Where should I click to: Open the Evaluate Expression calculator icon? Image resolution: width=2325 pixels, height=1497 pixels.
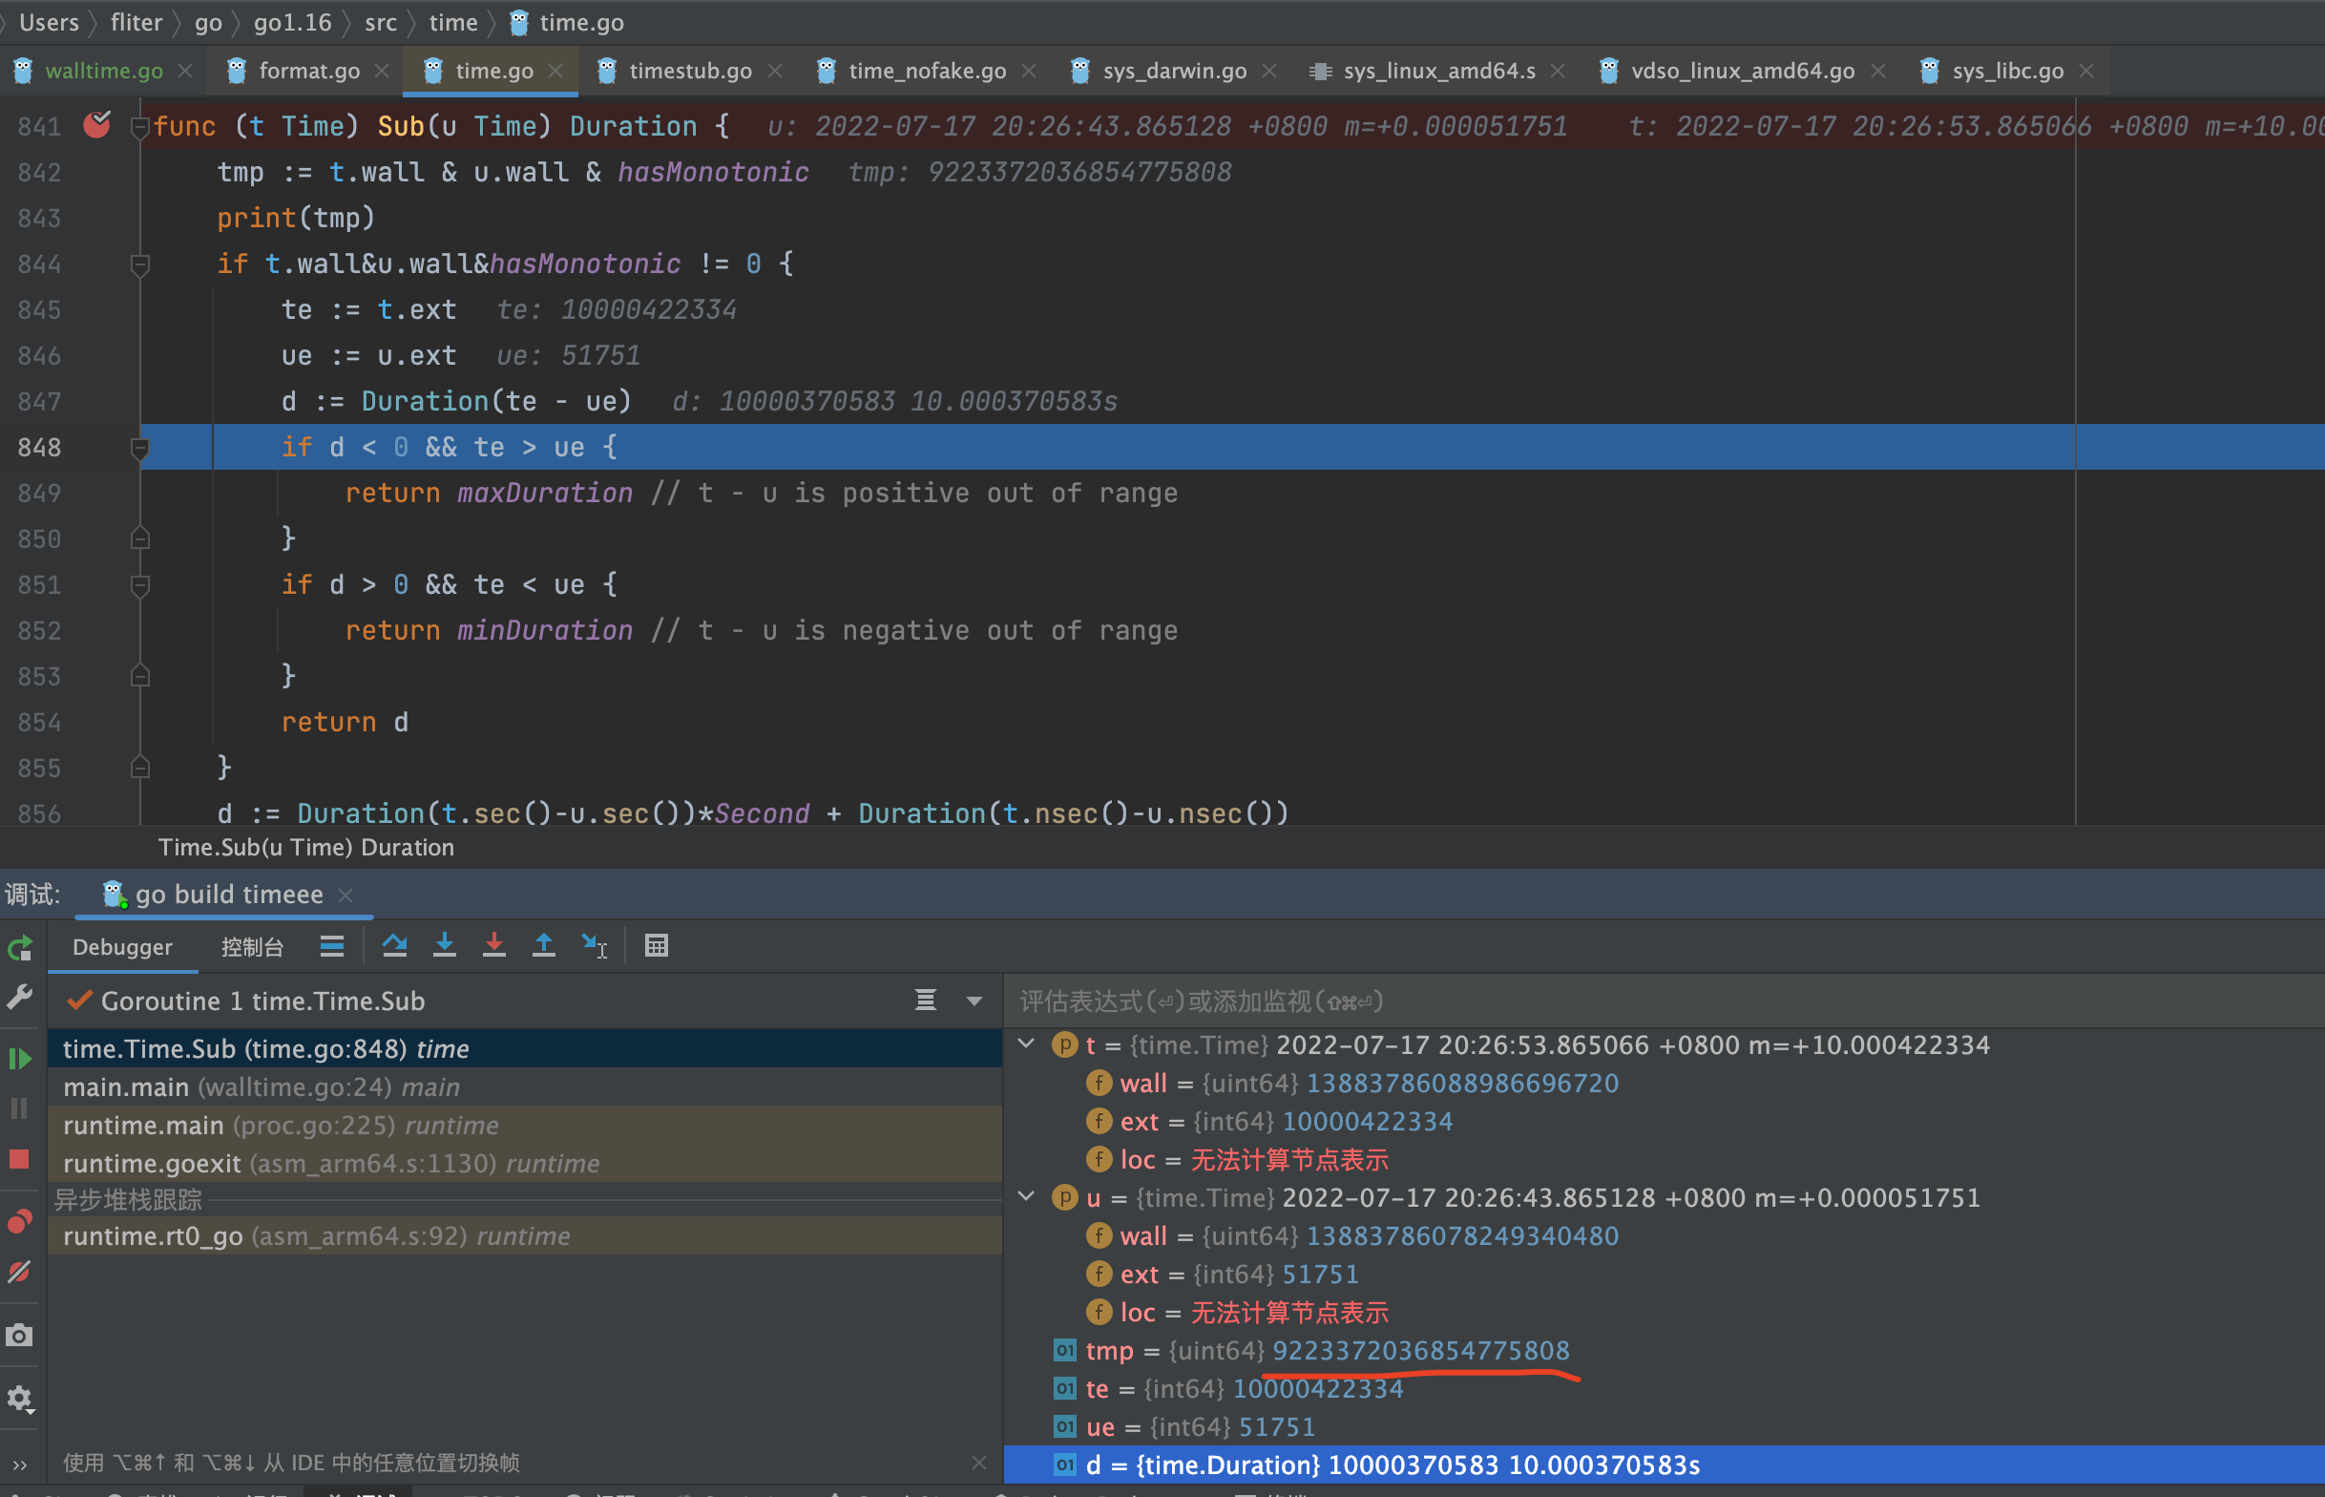point(656,945)
